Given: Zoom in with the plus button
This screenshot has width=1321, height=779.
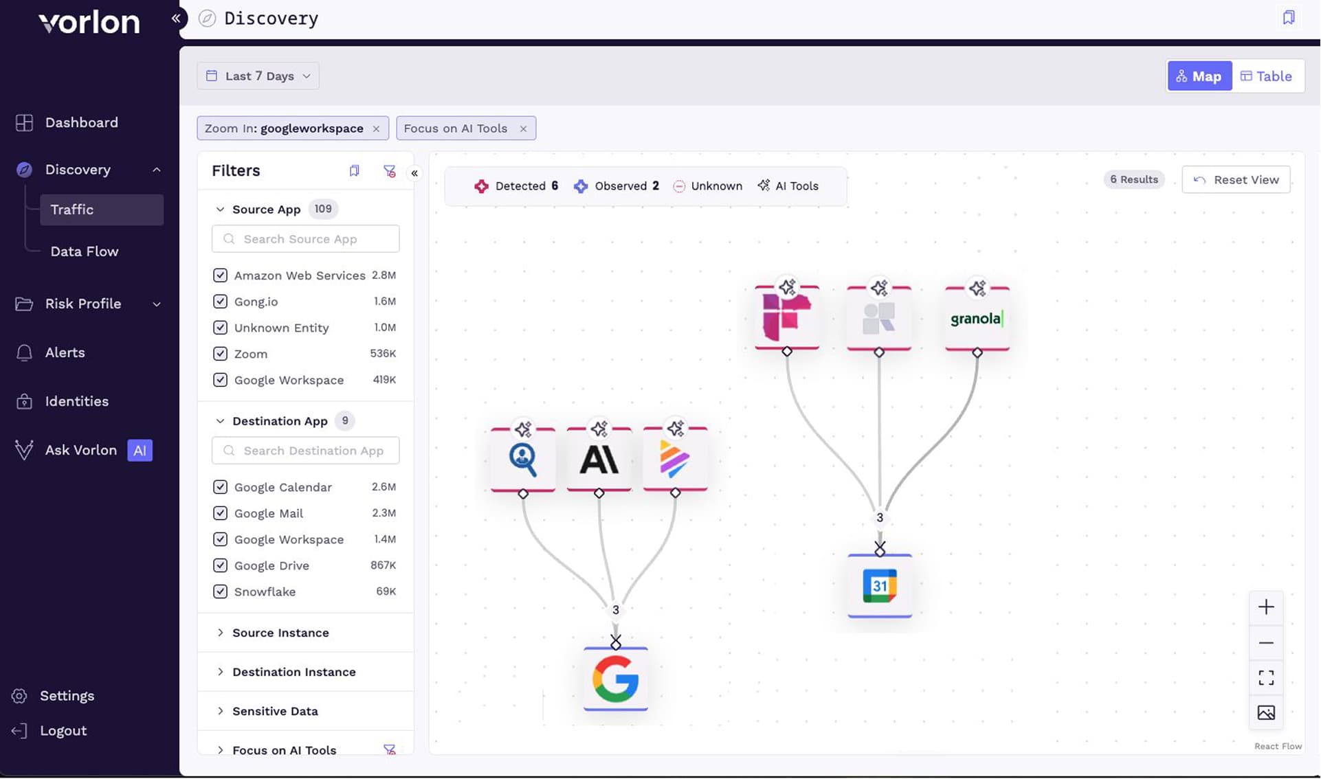Looking at the screenshot, I should click(1265, 607).
